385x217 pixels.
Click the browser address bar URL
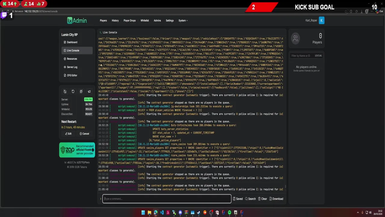[x=41, y=11]
